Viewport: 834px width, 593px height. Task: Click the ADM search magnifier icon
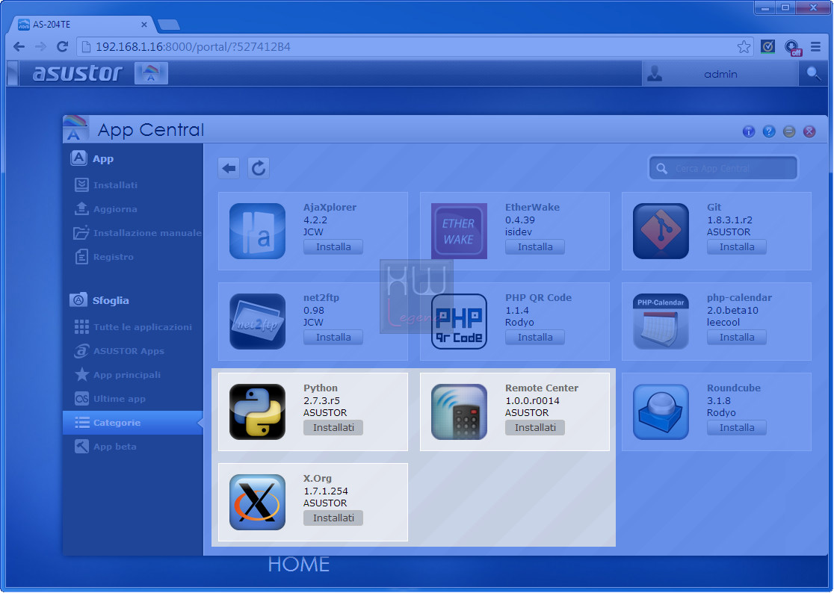(813, 73)
